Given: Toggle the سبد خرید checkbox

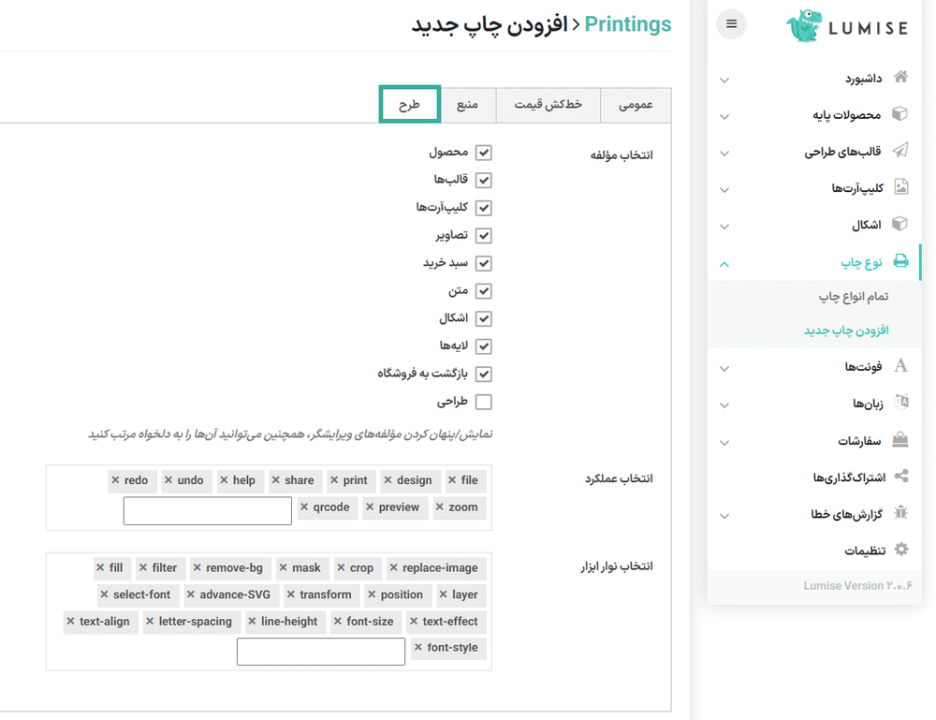Looking at the screenshot, I should tap(484, 263).
